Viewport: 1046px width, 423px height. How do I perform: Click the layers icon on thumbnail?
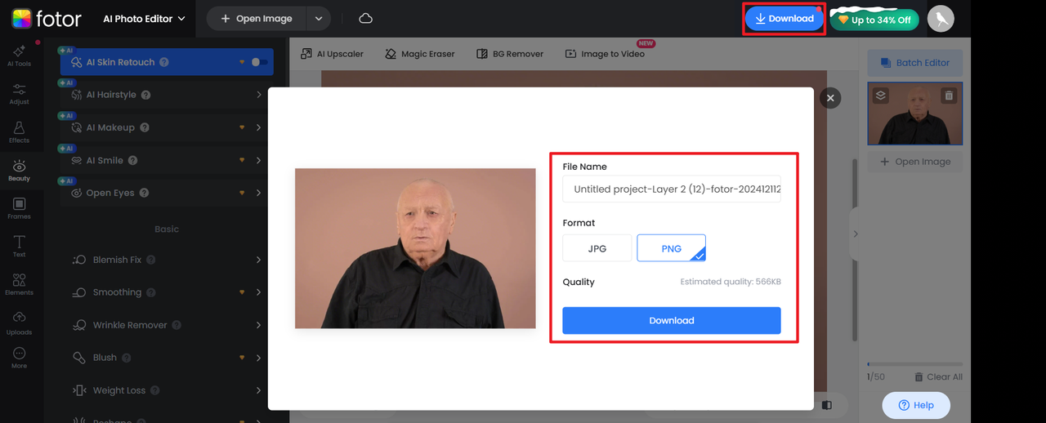point(880,95)
